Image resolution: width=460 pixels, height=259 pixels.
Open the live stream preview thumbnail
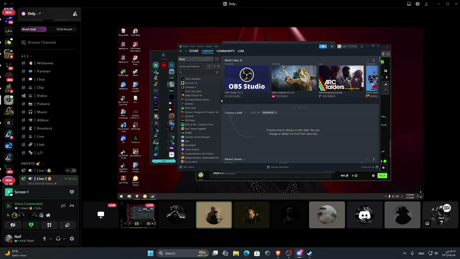tap(139, 215)
